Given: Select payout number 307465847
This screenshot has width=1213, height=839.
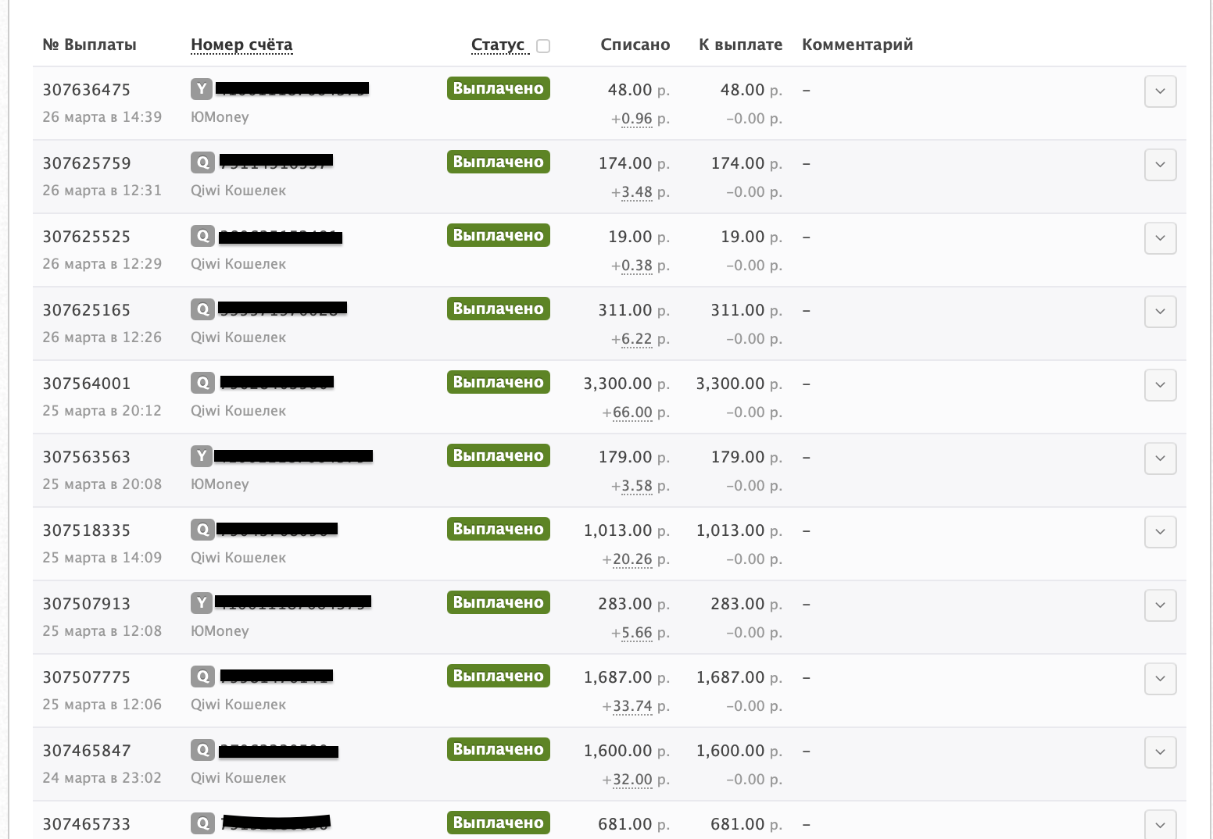Looking at the screenshot, I should click(x=87, y=751).
